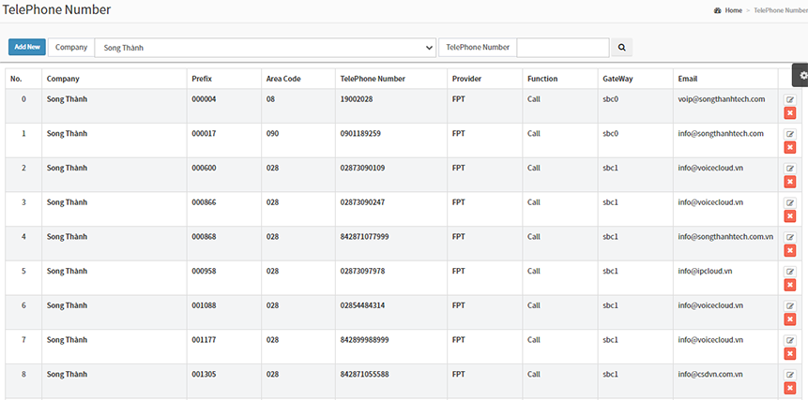Delete row with number 842899988999

(789, 354)
